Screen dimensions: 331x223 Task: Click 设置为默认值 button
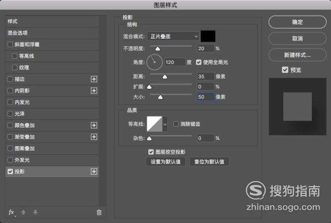click(165, 162)
